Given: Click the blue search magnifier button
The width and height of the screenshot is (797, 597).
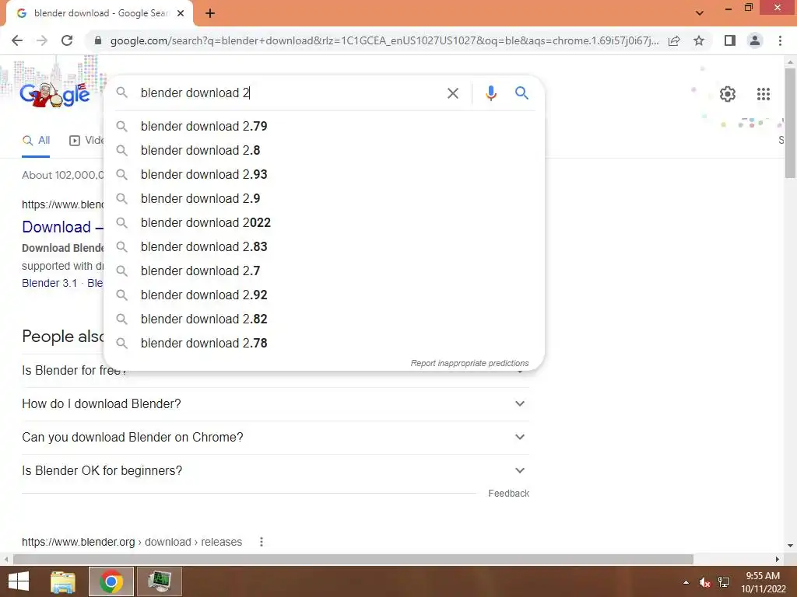Looking at the screenshot, I should (521, 93).
